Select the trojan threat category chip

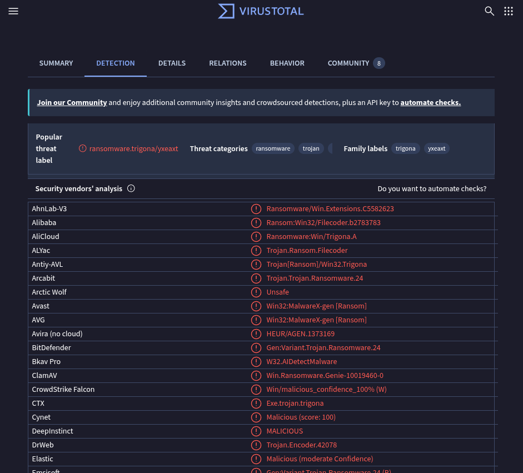[311, 148]
